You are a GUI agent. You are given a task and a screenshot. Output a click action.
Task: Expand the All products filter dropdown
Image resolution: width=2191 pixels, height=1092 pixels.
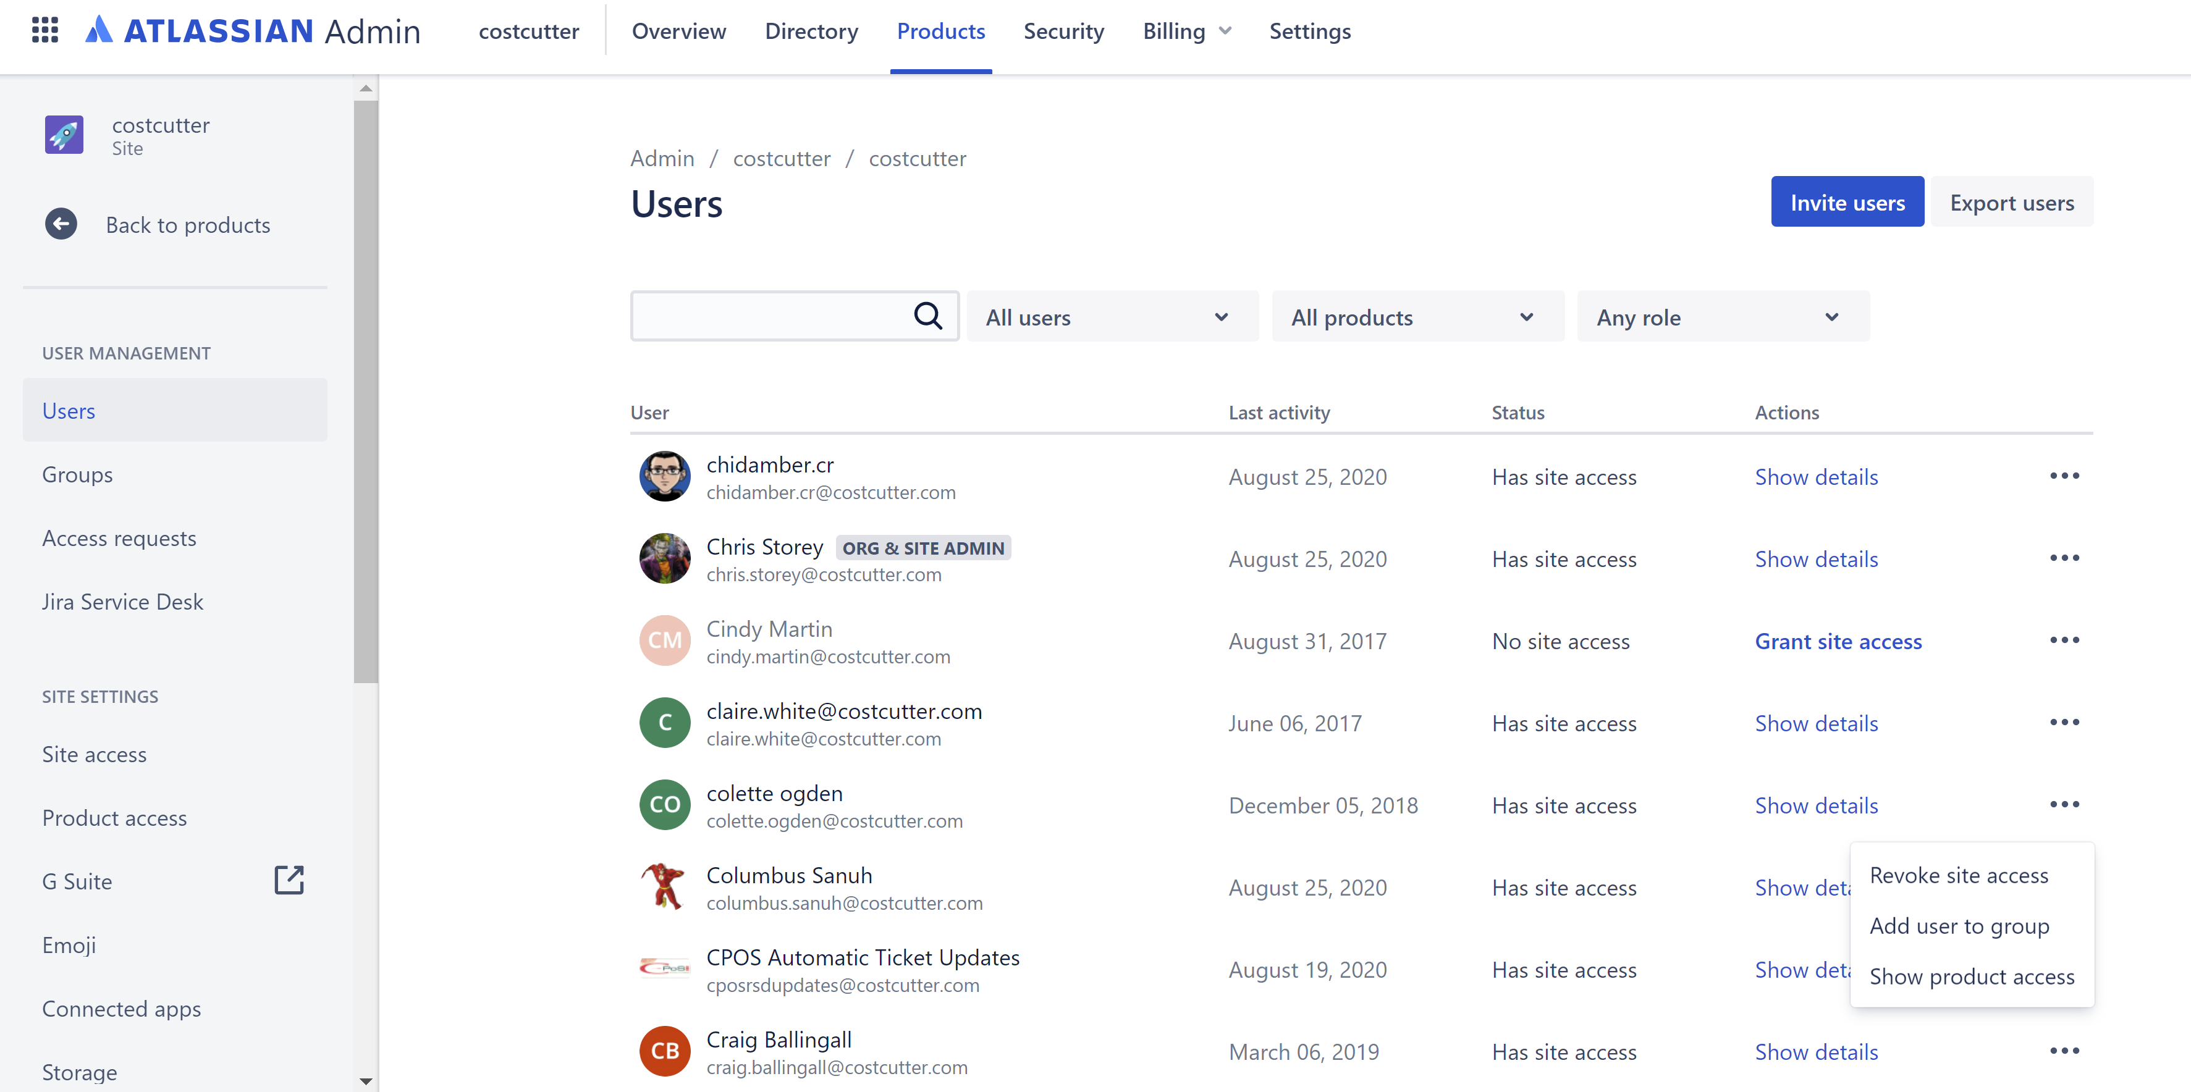click(x=1418, y=317)
